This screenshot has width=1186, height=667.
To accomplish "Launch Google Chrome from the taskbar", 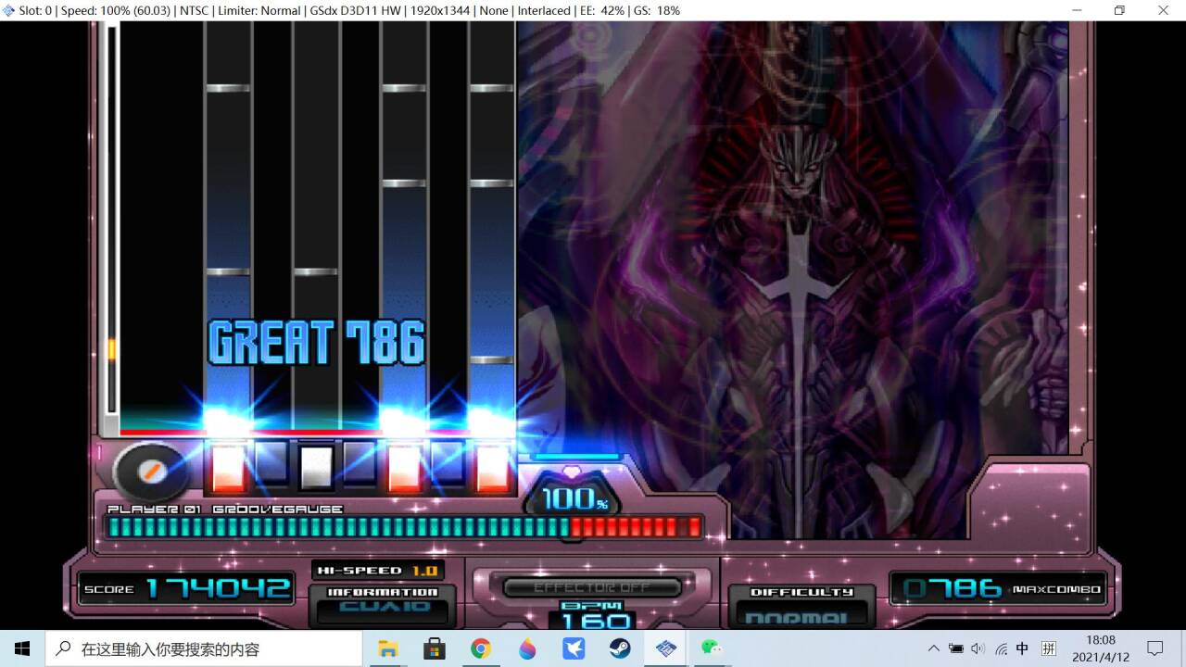I will point(480,648).
